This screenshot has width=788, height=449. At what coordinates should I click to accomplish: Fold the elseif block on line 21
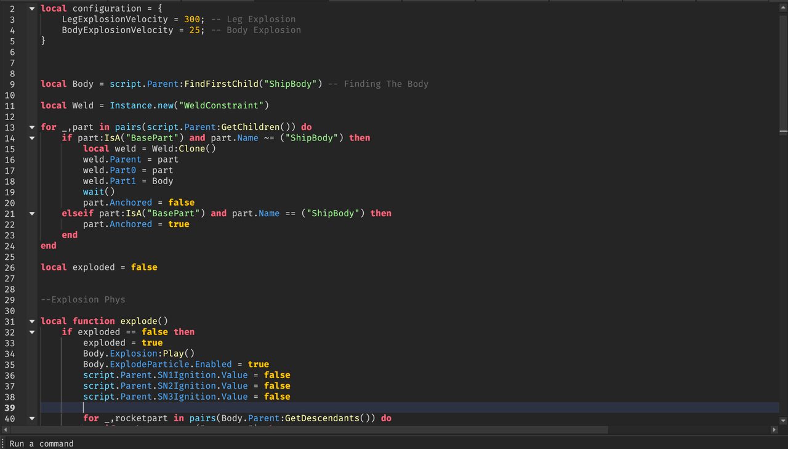click(x=32, y=214)
